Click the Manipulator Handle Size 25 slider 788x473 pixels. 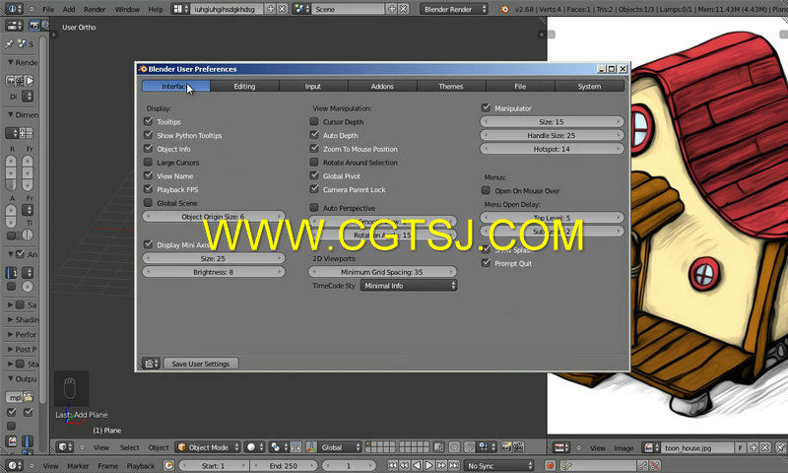coord(552,135)
